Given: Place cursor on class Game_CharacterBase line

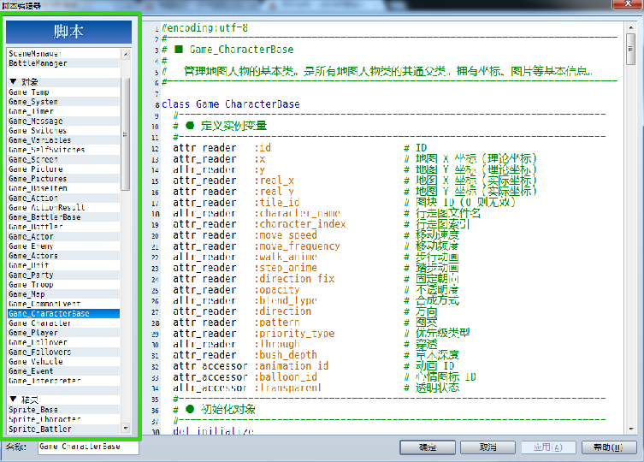Looking at the screenshot, I should click(230, 104).
